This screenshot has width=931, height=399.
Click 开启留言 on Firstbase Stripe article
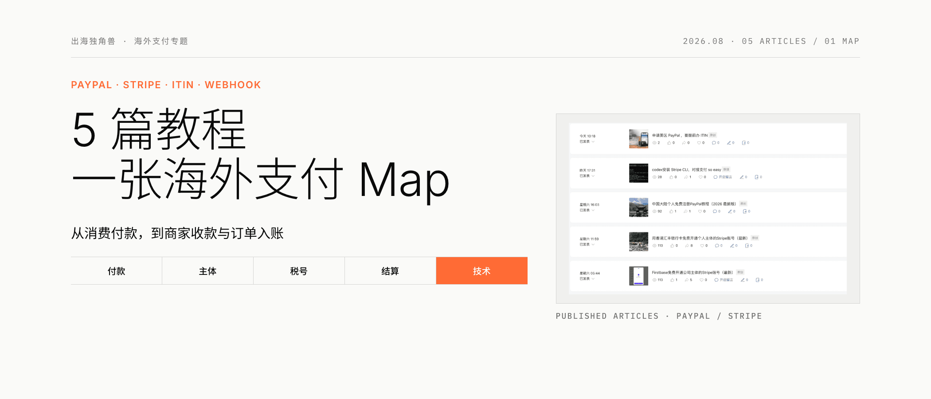pyautogui.click(x=724, y=280)
